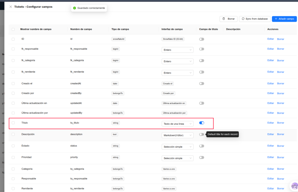This screenshot has width=298, height=192.
Task: Switch on title toggle for Prioridad
Action: [202, 157]
